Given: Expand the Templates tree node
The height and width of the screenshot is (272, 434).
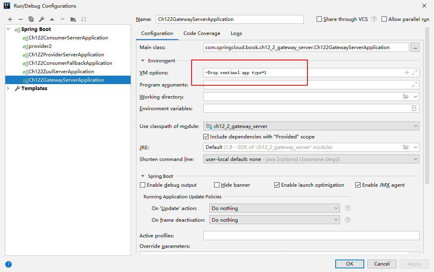Looking at the screenshot, I should pos(8,89).
